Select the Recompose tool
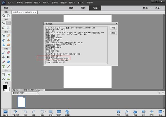 (8, 74)
